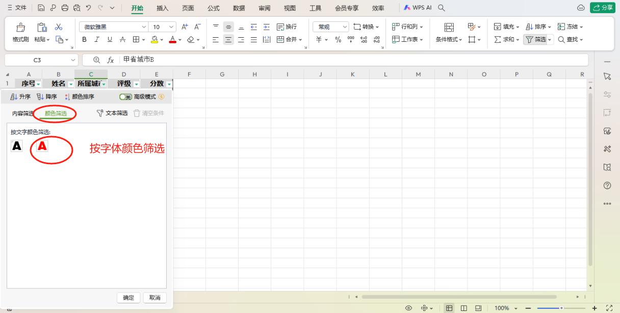Select the Format Painter (格式刷) tool
The image size is (620, 313).
tap(20, 33)
